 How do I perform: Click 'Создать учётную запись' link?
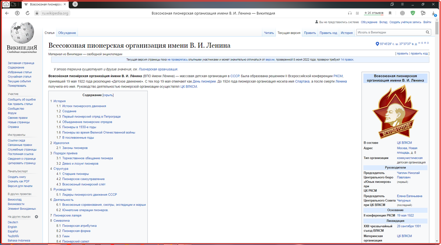coord(405,22)
